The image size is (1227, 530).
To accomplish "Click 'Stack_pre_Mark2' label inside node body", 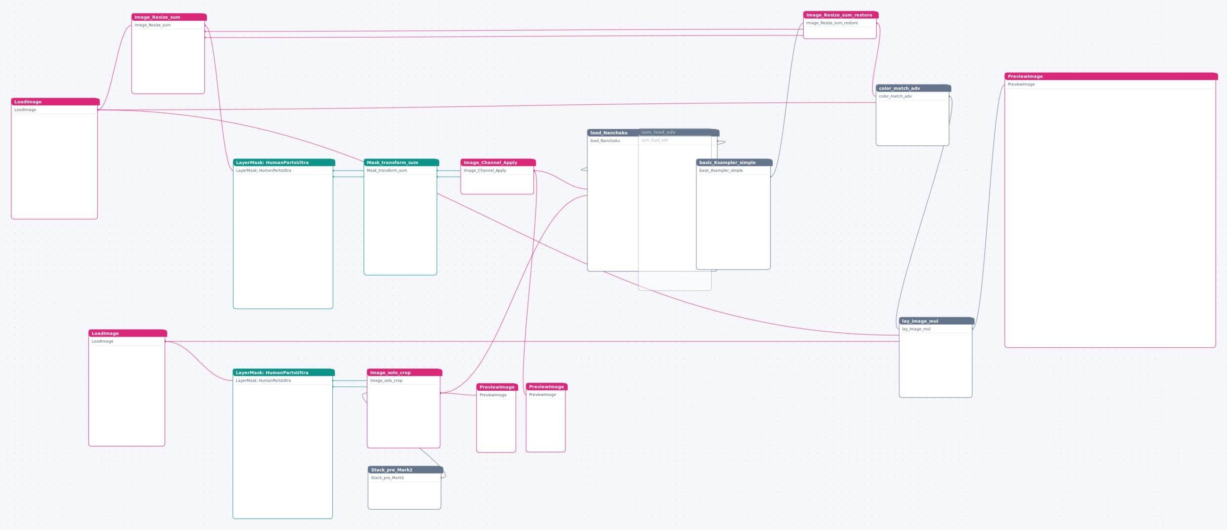I will click(x=387, y=478).
